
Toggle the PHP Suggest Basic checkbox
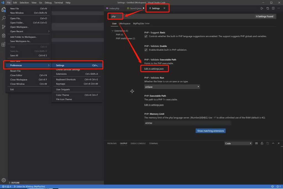pos(146,36)
